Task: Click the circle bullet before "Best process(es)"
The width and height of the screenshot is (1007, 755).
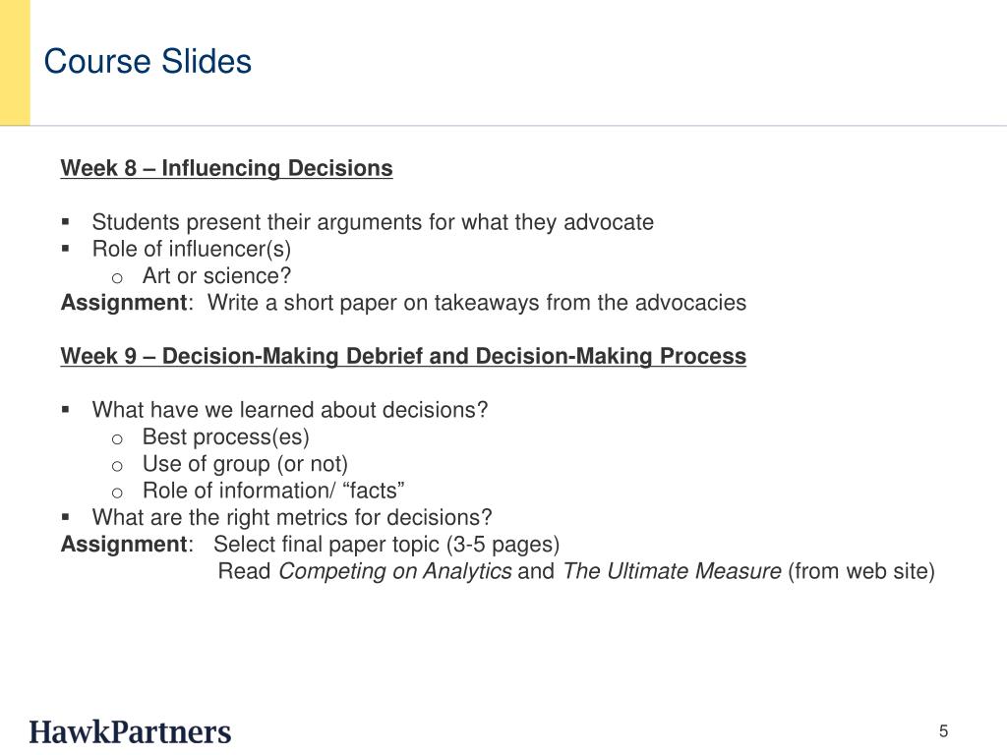Action: (116, 438)
